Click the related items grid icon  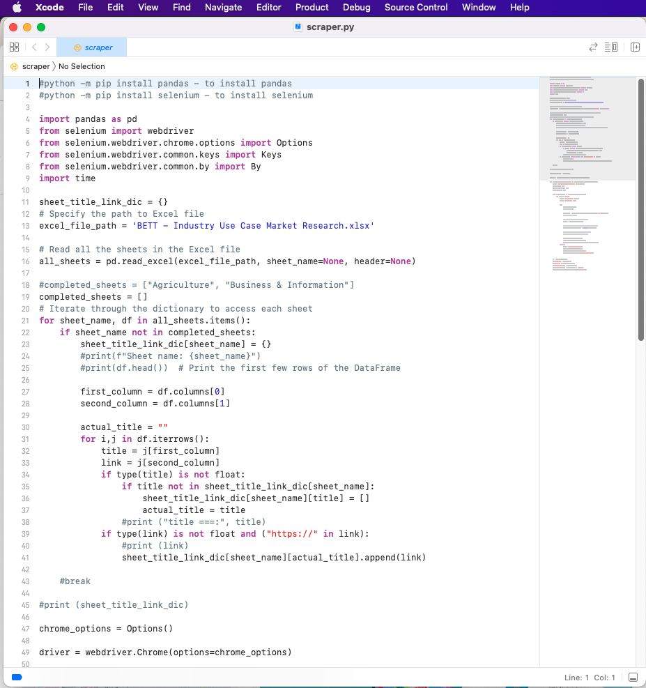coord(15,47)
